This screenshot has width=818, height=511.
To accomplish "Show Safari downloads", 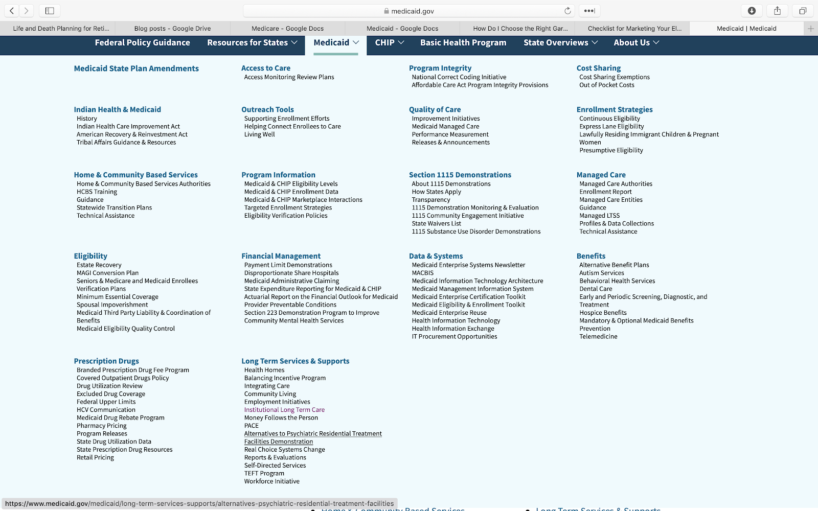I will pyautogui.click(x=752, y=11).
